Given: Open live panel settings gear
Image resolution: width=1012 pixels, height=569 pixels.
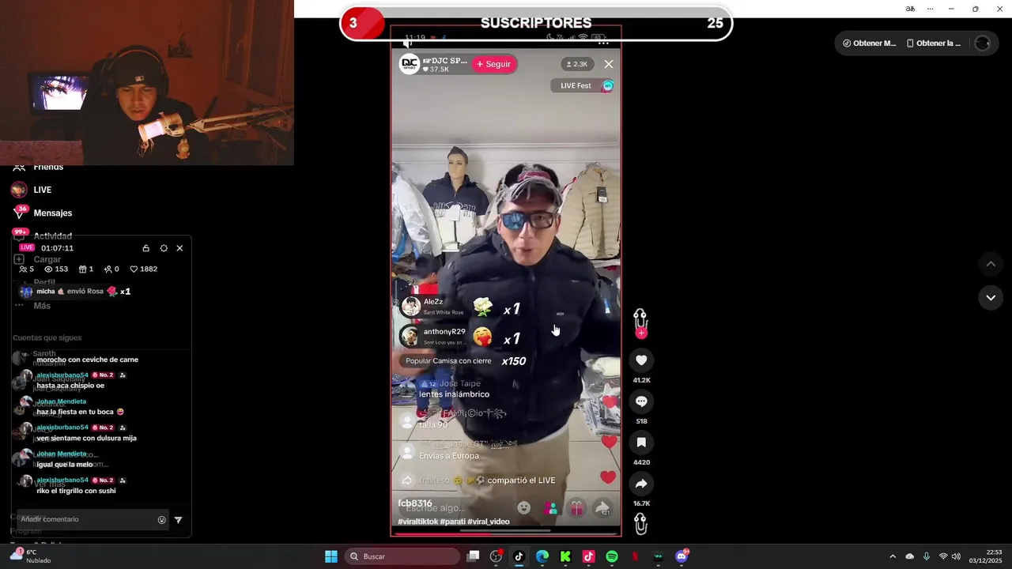Looking at the screenshot, I should pos(164,248).
